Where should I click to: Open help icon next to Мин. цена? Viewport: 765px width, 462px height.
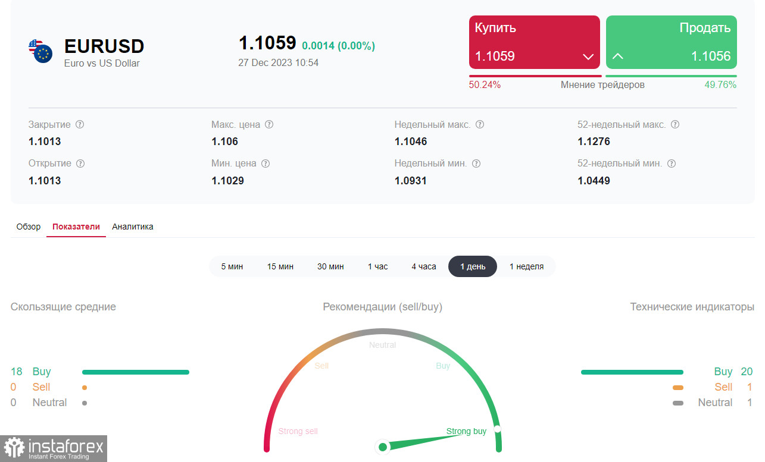click(x=266, y=164)
